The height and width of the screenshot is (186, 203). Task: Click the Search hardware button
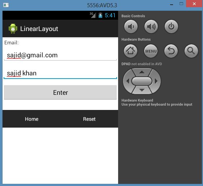click(191, 51)
